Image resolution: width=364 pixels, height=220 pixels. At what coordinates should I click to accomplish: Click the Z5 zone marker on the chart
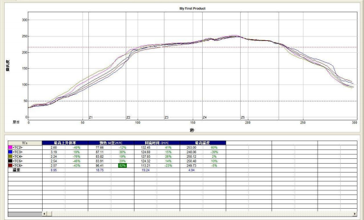coord(243,117)
